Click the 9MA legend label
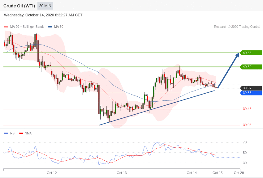Image resolution: width=263 pixels, height=178 pixels. [x=28, y=133]
